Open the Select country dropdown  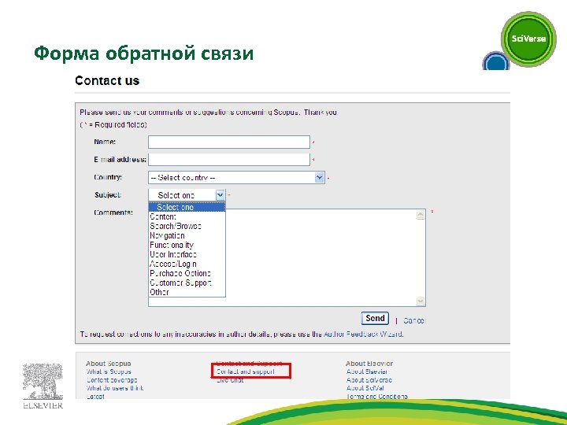236,177
